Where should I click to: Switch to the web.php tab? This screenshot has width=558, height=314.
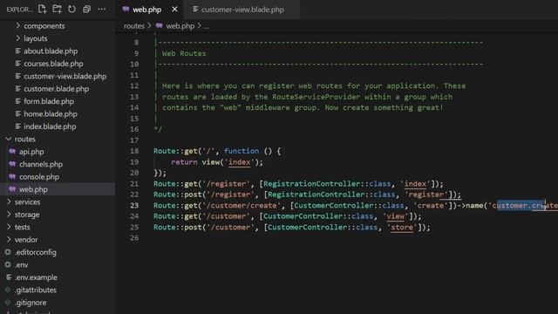click(147, 10)
